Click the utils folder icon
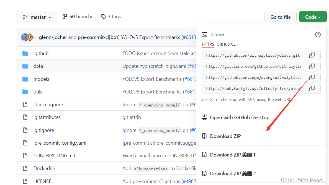 pyautogui.click(x=25, y=92)
